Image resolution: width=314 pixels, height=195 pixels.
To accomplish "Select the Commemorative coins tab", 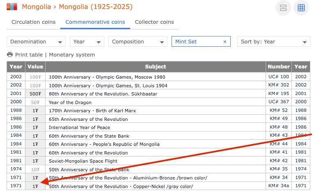I will click(95, 22).
